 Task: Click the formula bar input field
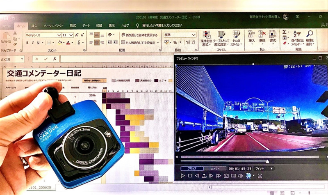coord(116,59)
